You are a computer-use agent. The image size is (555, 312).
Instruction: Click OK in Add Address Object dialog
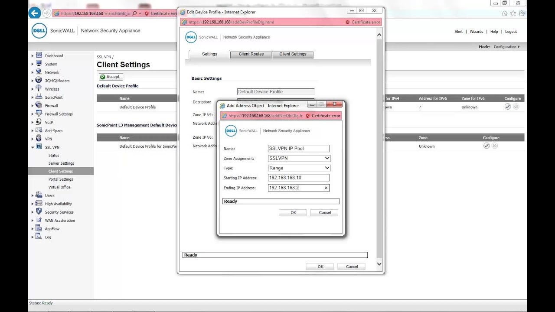pyautogui.click(x=293, y=212)
